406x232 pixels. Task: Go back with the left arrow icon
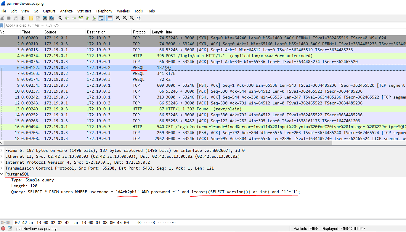coord(67,18)
